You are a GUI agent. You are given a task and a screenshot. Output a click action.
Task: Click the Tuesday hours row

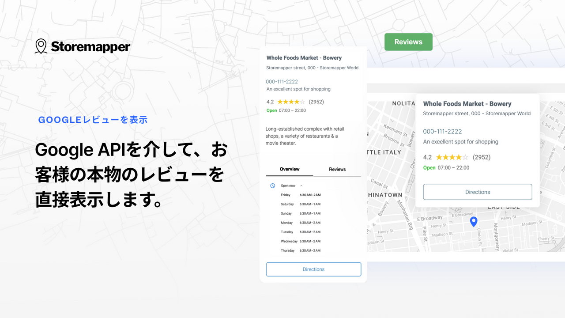coord(301,232)
